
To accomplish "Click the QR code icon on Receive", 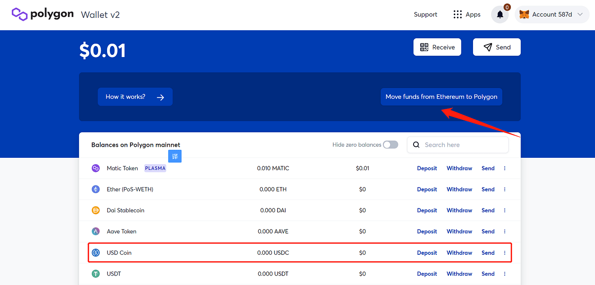I will click(424, 47).
